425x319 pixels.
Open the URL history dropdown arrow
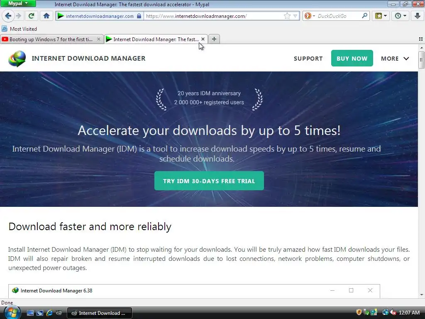pos(296,16)
